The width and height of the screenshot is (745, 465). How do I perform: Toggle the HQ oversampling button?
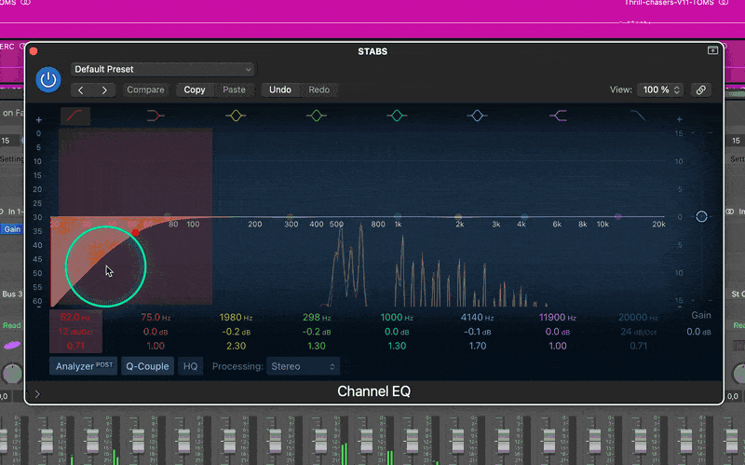pos(191,366)
